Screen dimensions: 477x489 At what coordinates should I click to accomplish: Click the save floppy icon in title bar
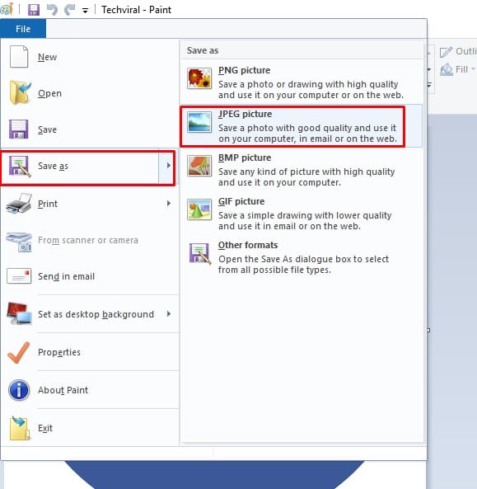pos(34,10)
